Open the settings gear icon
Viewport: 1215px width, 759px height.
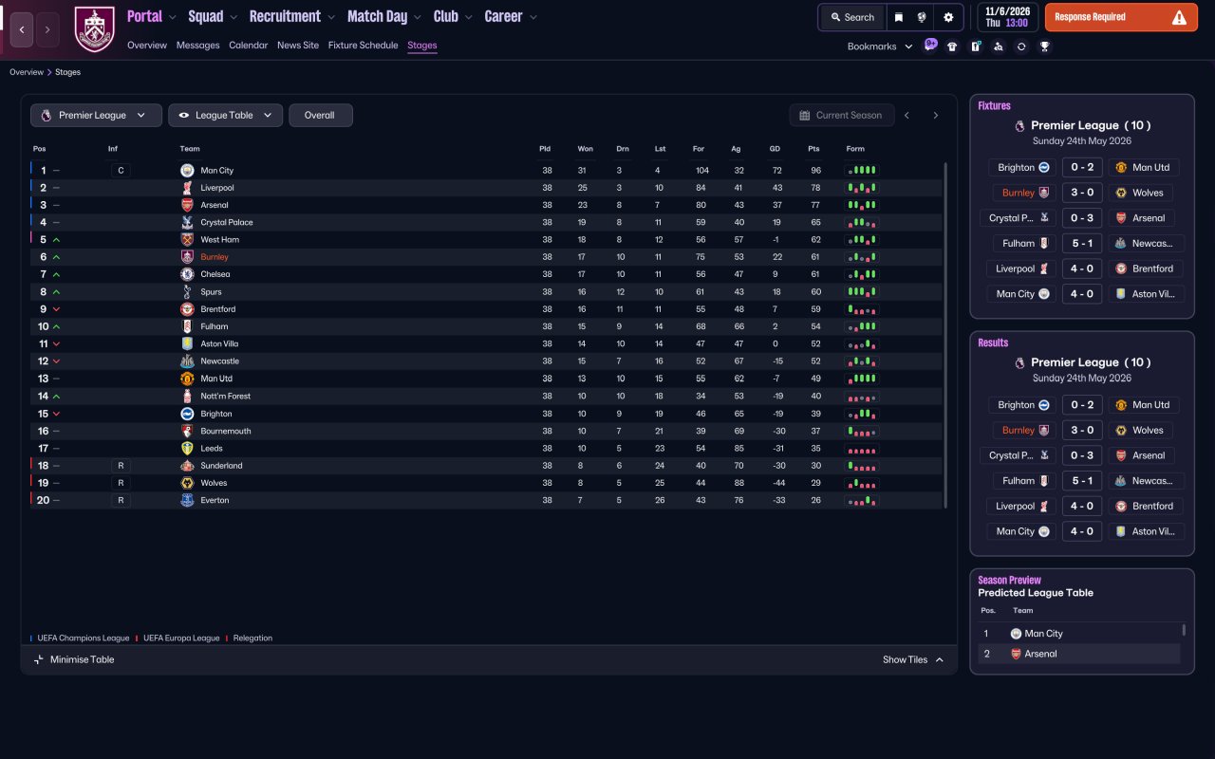(948, 17)
